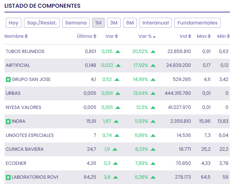Open the Fundamentales tab
Image resolution: width=236 pixels, height=184 pixels.
pos(197,23)
